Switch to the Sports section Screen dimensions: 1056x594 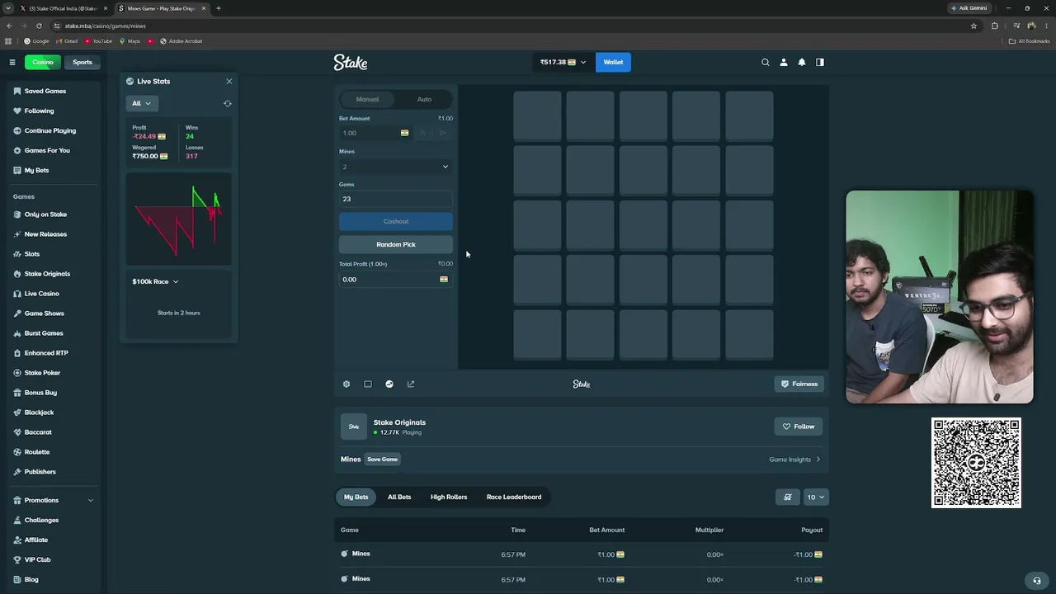pyautogui.click(x=82, y=62)
